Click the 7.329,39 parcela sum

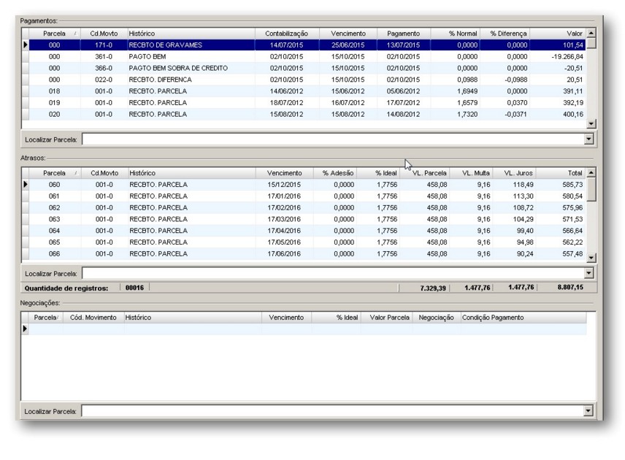click(433, 288)
